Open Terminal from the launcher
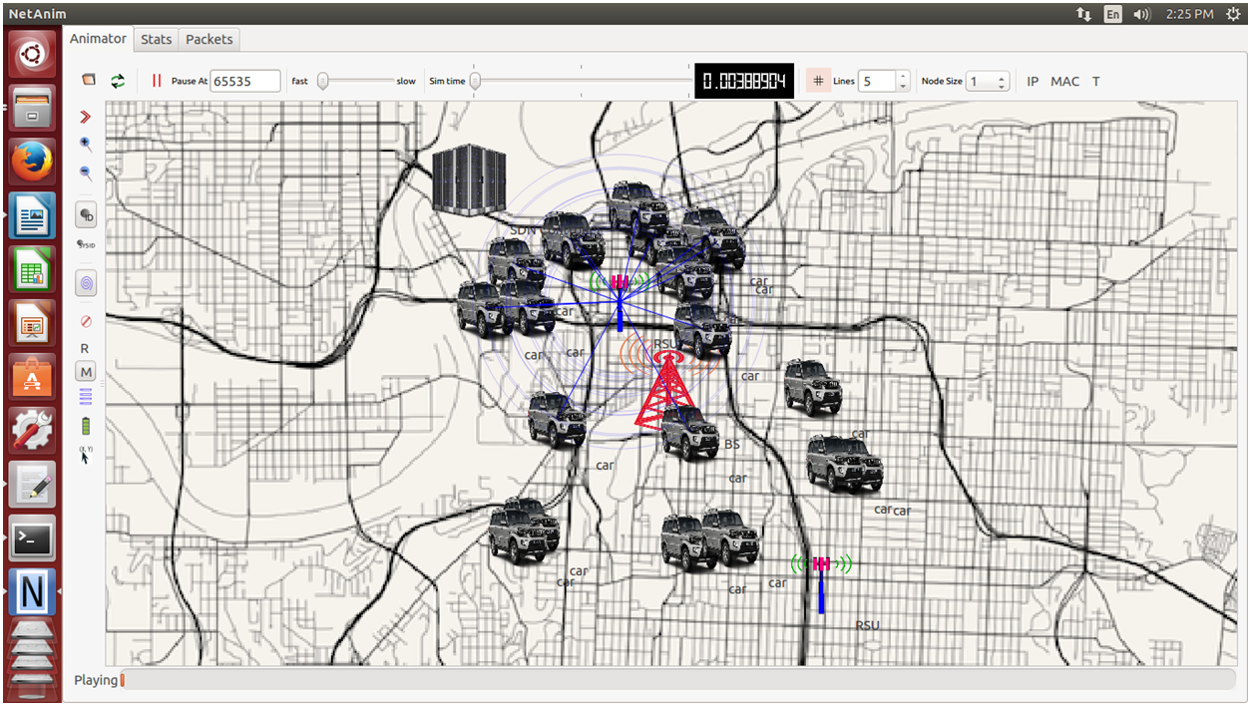The image size is (1250, 706). point(32,538)
